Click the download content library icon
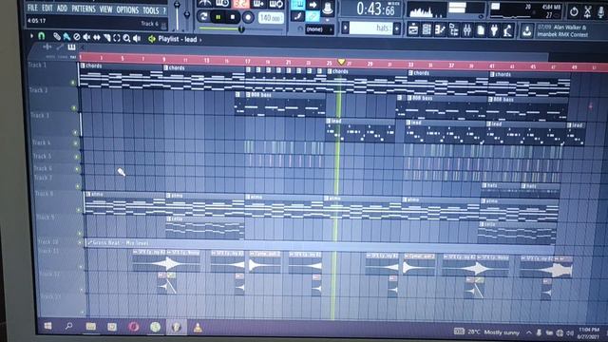 tap(526, 30)
